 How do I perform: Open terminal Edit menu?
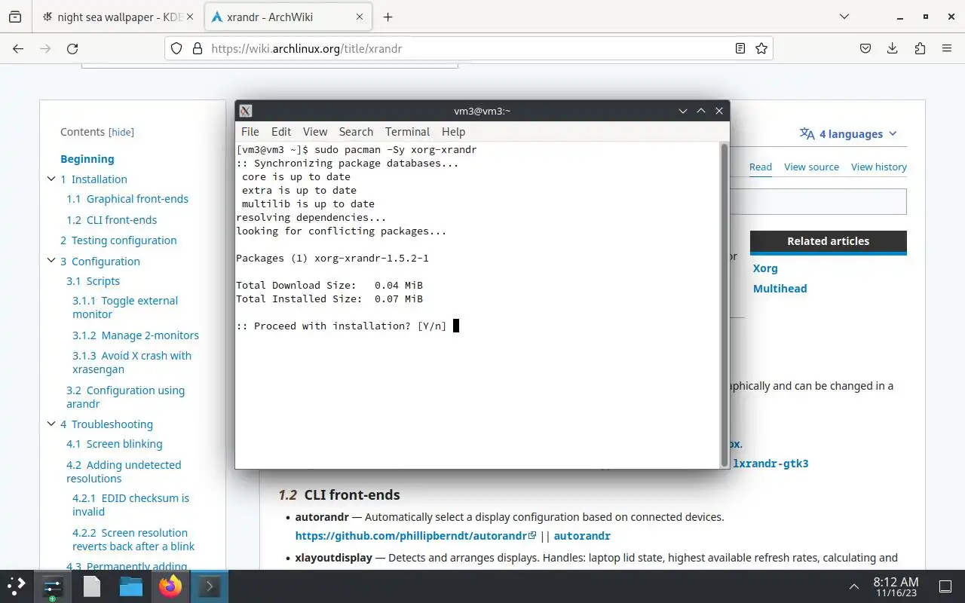coord(281,131)
